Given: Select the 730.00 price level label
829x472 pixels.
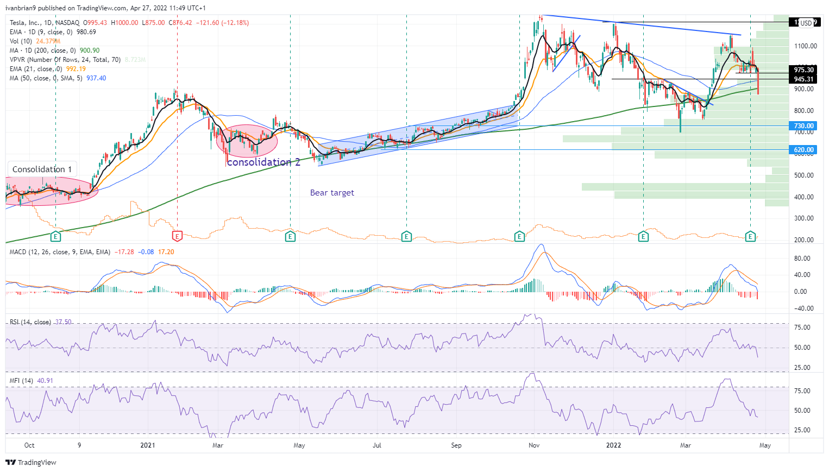Looking at the screenshot, I should click(803, 126).
